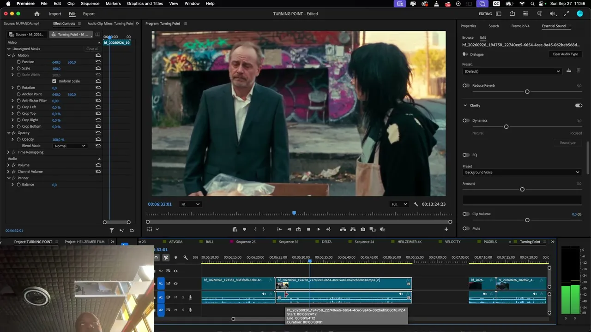
Task: Go to In point in Program monitor
Action: pyautogui.click(x=279, y=229)
